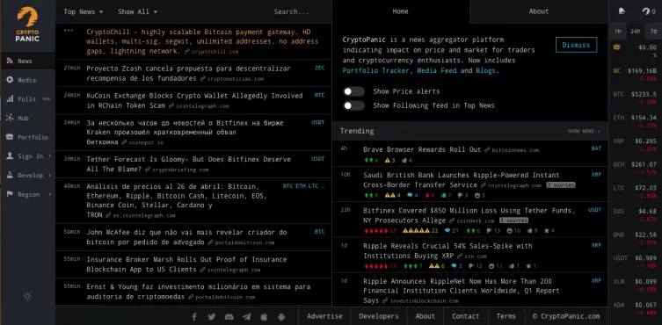Select the 1h price timeframe
The image size is (662, 325).
pyautogui.click(x=618, y=32)
